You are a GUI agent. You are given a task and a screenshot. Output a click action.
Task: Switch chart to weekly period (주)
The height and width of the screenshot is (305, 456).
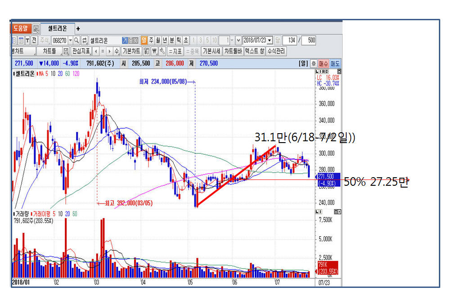[x=151, y=40]
